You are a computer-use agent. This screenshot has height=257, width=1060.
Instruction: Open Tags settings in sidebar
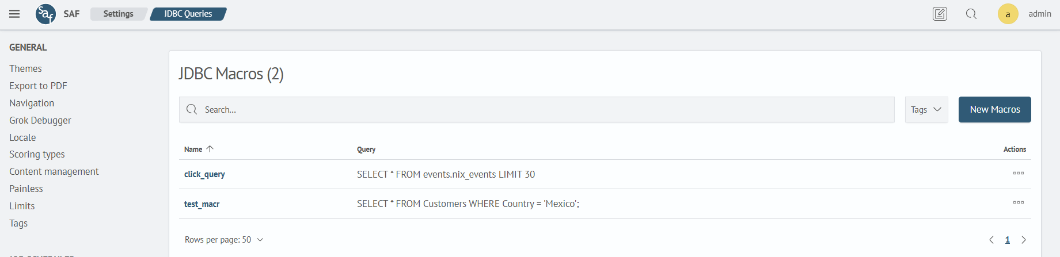(x=18, y=223)
